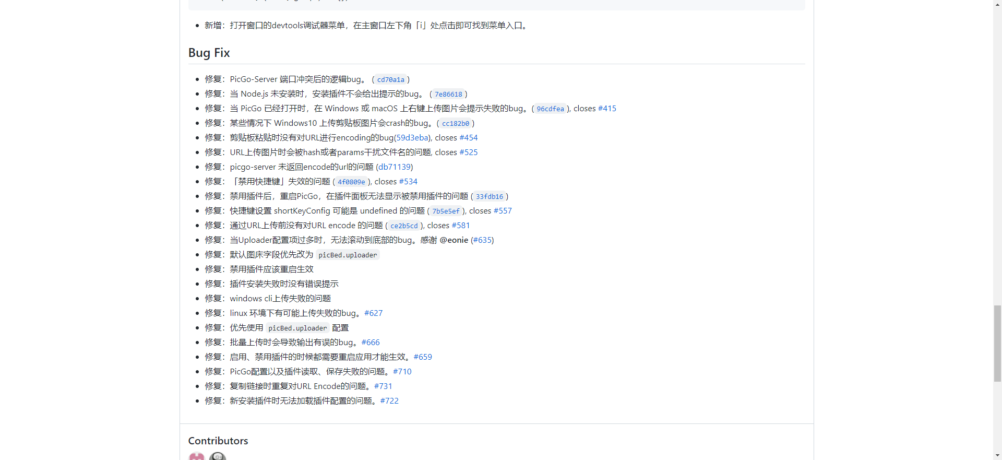The height and width of the screenshot is (460, 1002).
Task: Click picBed.uploader code in the "优先使用" line
Action: [297, 328]
